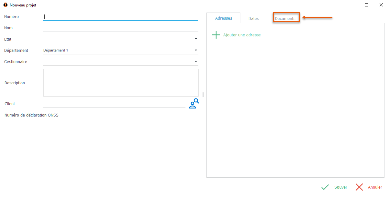Focus the Client input field
Viewport: 389px width, 197px height.
114,104
